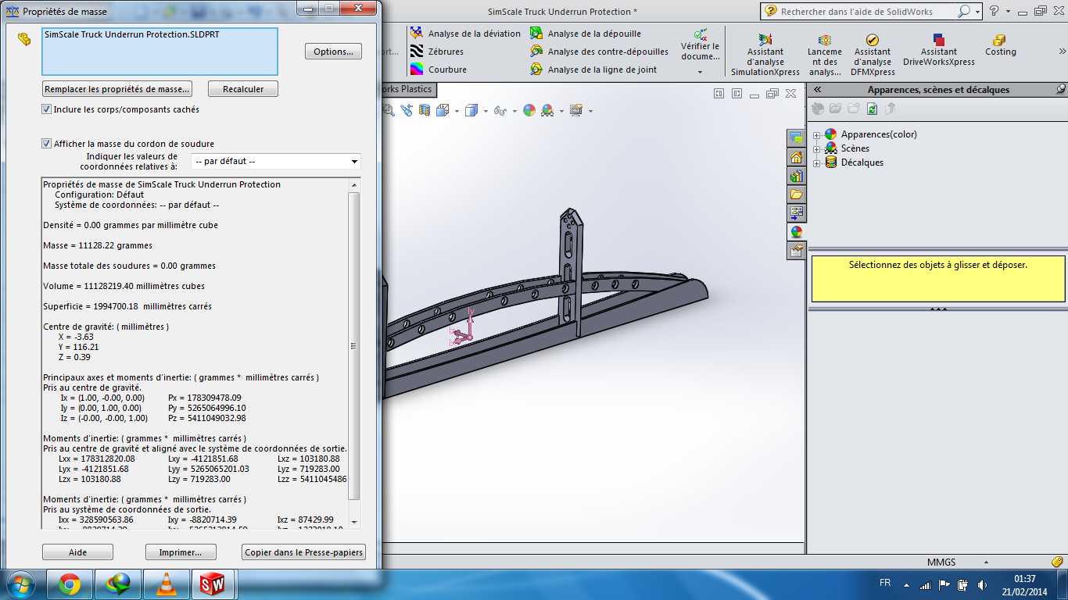Open Analyse de la ligne de joint
This screenshot has width=1068, height=600.
tap(593, 70)
